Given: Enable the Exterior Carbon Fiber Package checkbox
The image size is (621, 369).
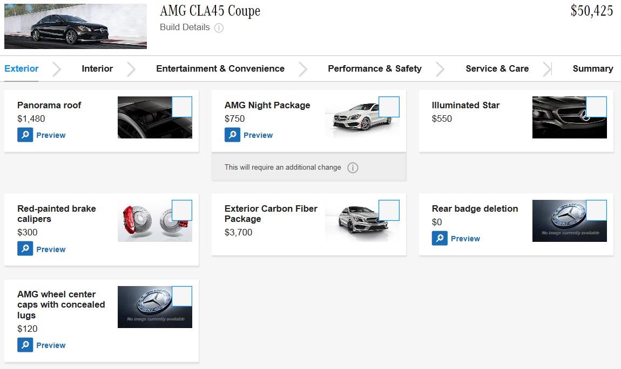Looking at the screenshot, I should click(389, 210).
